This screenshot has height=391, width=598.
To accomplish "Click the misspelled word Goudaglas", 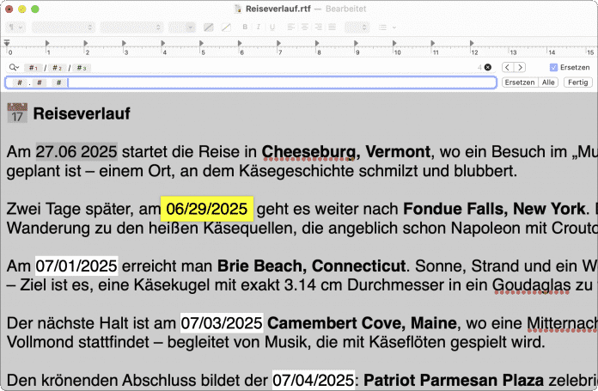I will click(x=531, y=285).
